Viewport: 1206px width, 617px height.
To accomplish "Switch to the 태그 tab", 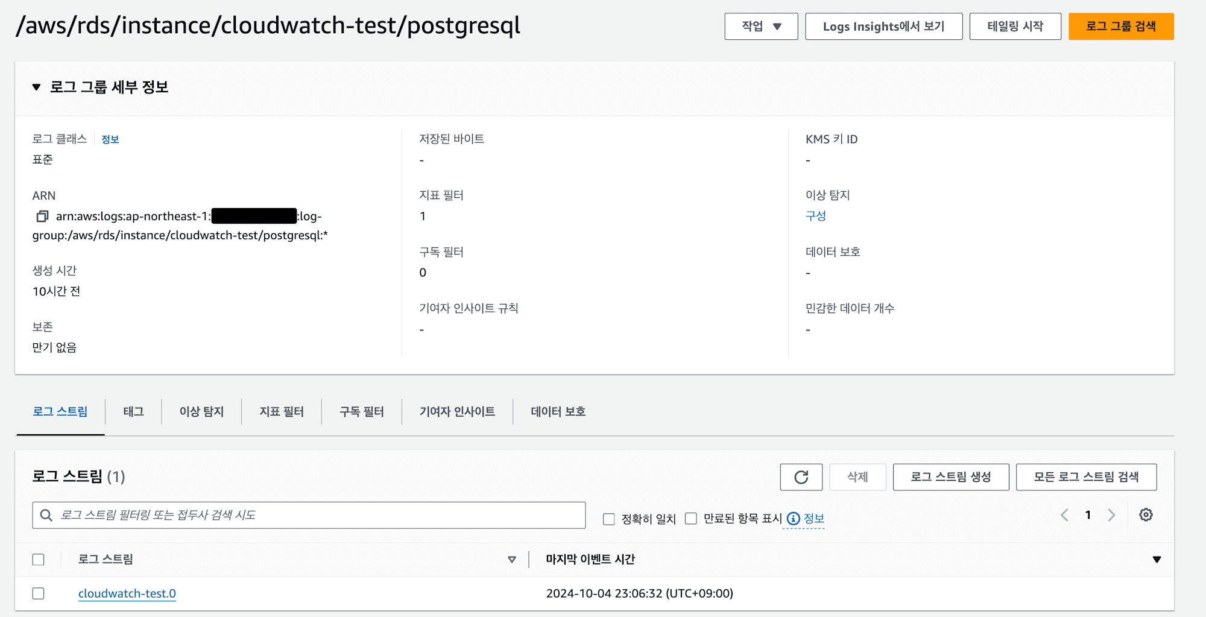I will [133, 411].
